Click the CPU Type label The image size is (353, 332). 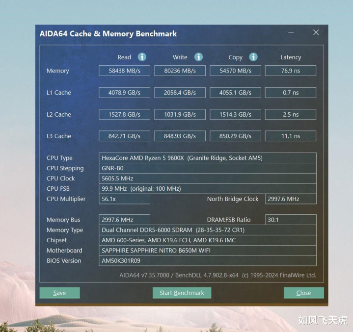point(59,158)
